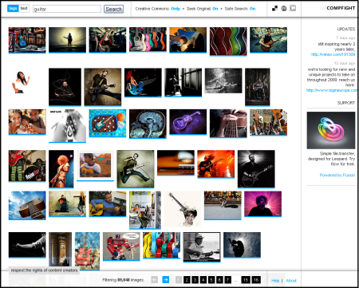Jump to page 6
359x288 pixels.
click(x=219, y=280)
